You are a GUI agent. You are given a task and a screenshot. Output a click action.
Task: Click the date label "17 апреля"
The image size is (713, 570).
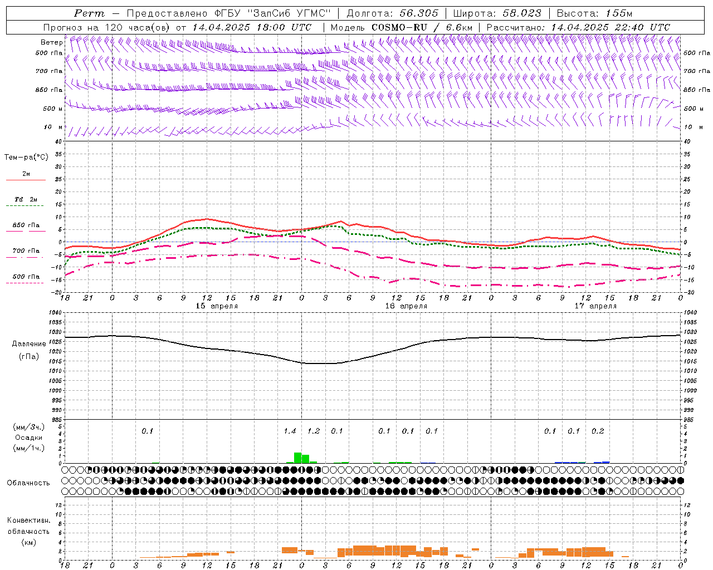coord(595,306)
